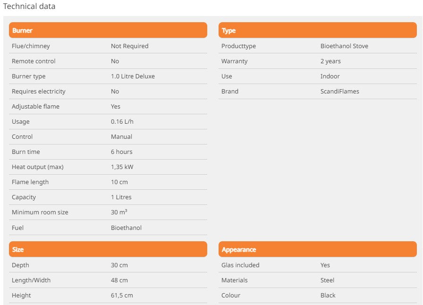423x305 pixels.
Task: Click the Bioethanol Stove product type value
Action: pos(344,46)
